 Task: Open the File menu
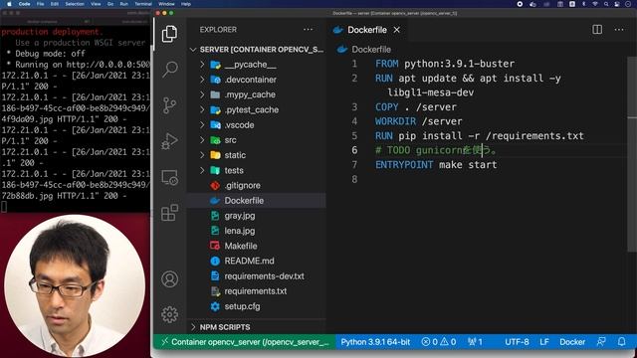pos(40,4)
